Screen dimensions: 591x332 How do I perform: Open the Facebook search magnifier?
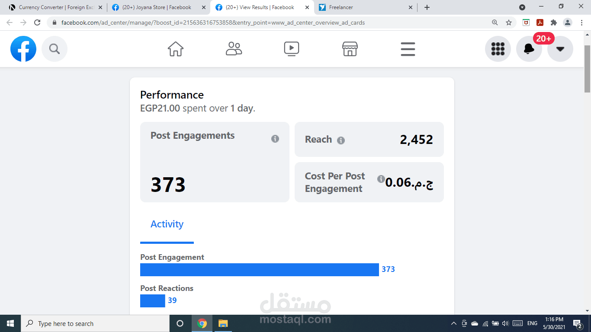[x=55, y=49]
